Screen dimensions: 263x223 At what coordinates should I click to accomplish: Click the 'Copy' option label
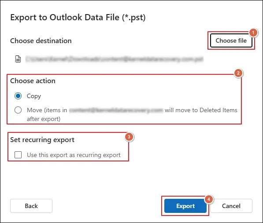click(34, 96)
